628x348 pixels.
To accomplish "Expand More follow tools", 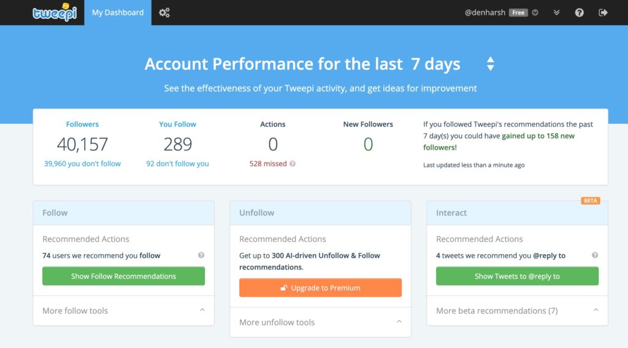I will (x=123, y=311).
